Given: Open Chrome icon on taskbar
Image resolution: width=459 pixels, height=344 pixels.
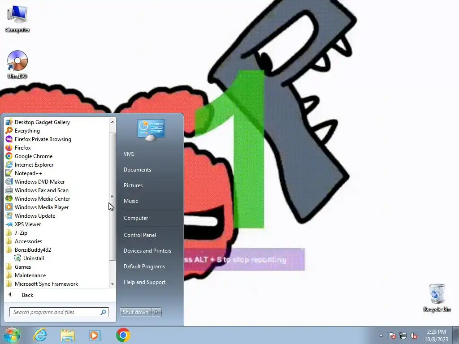Looking at the screenshot, I should tap(123, 335).
